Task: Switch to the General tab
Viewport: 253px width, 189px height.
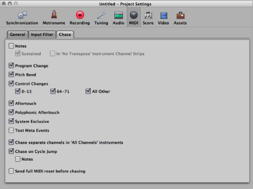Action: (x=18, y=35)
